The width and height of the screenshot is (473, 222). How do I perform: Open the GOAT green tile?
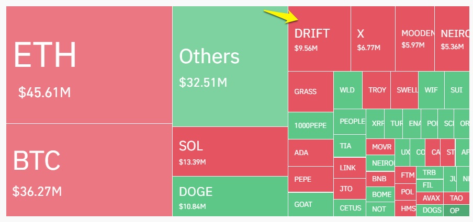tap(311, 204)
